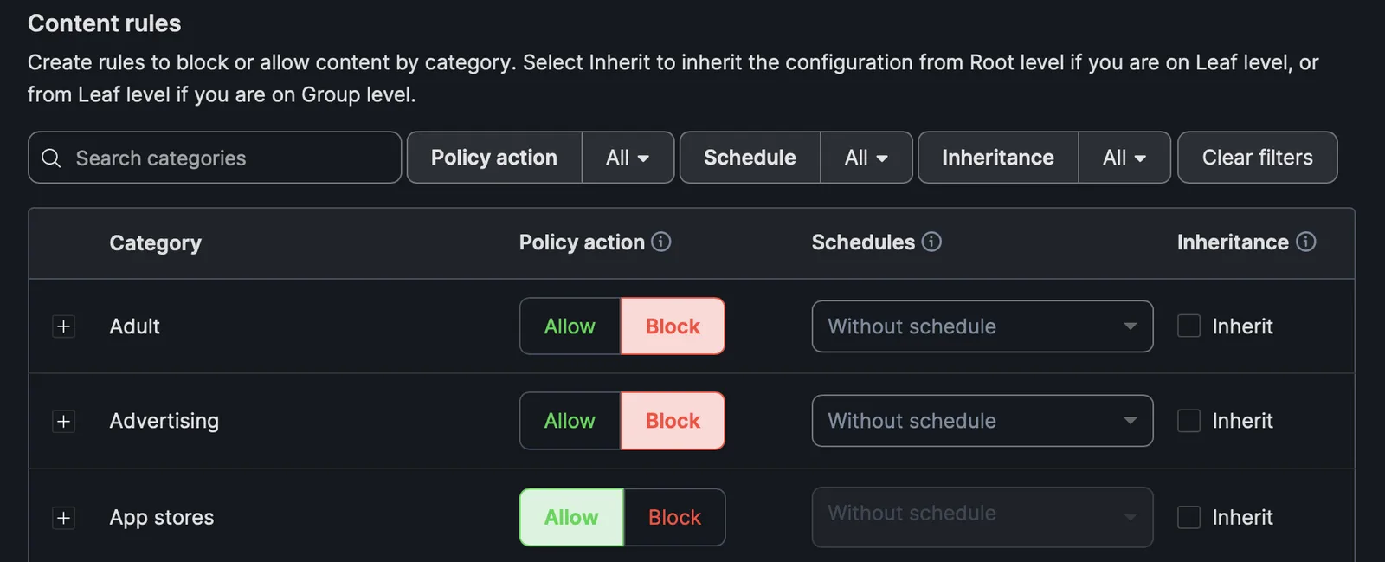The height and width of the screenshot is (562, 1385).
Task: Open the Inheritance All filter dropdown
Action: pyautogui.click(x=1123, y=158)
